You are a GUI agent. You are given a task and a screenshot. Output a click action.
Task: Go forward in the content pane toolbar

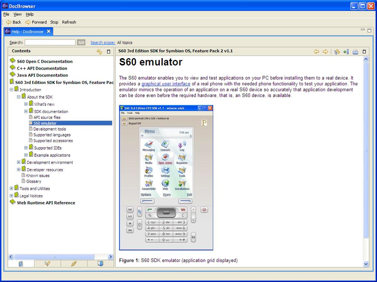pos(325,52)
